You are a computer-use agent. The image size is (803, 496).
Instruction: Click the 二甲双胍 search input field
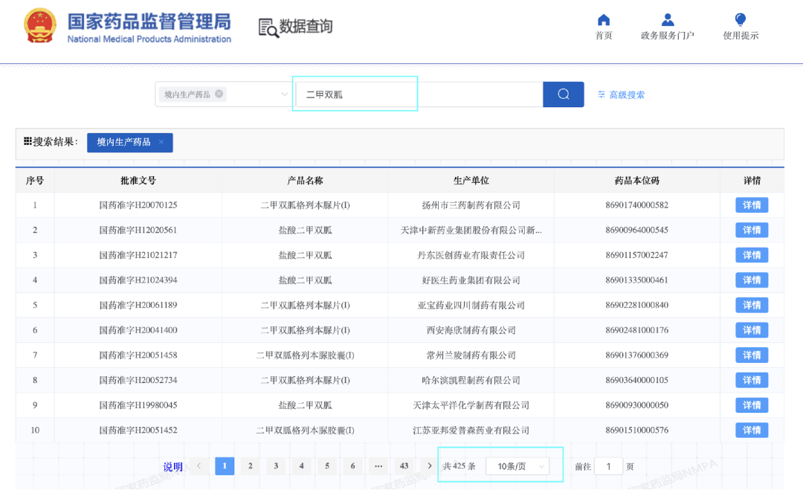click(x=419, y=94)
